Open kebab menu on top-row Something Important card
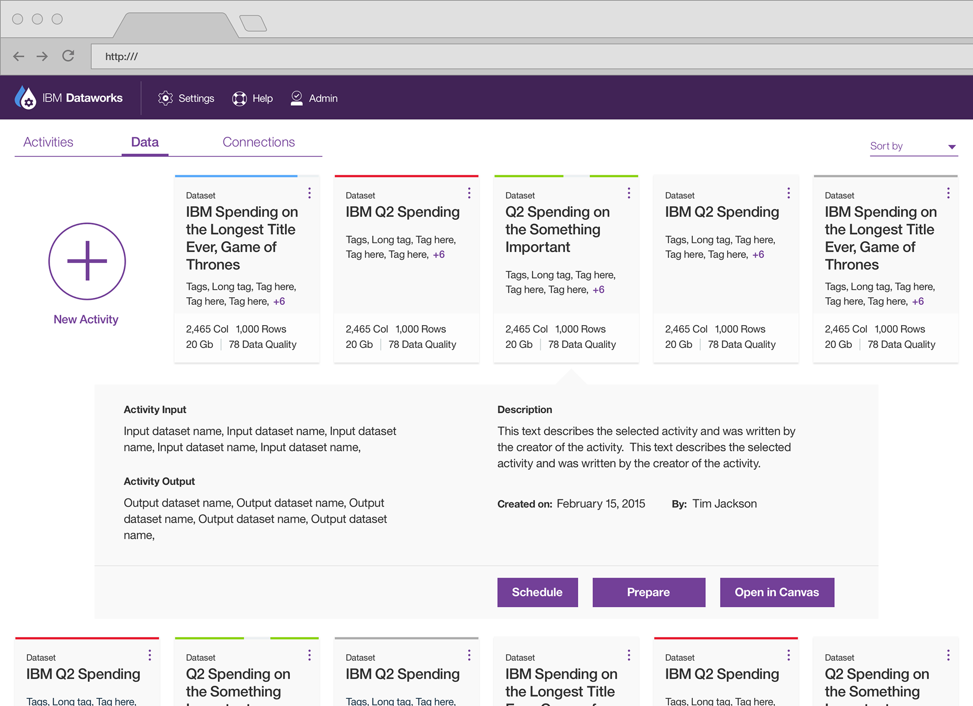 tap(629, 193)
